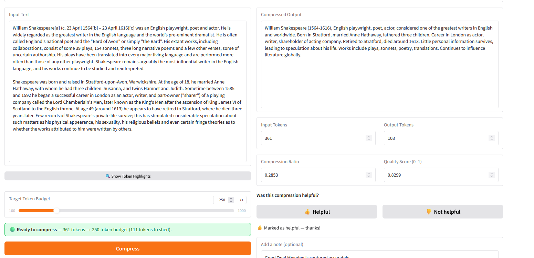Click the Input Tokens stepper arrows
The image size is (534, 258).
pyautogui.click(x=369, y=138)
